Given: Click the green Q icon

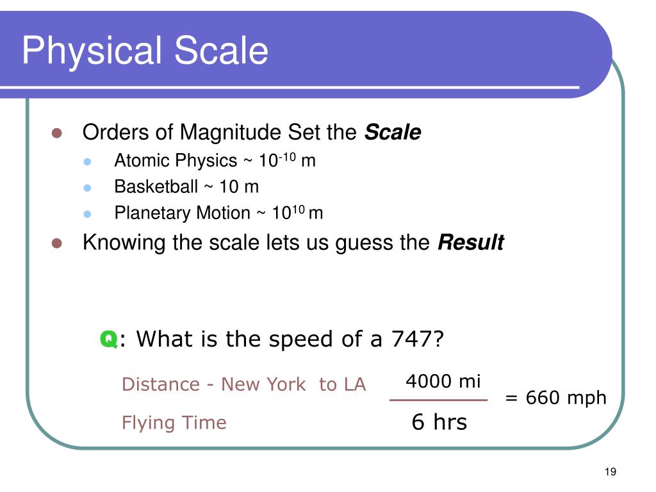Looking at the screenshot, I should pyautogui.click(x=108, y=339).
